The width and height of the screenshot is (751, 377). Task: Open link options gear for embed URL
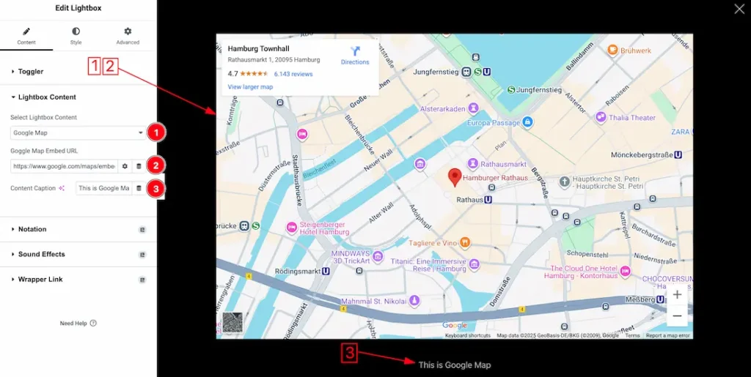tap(125, 166)
